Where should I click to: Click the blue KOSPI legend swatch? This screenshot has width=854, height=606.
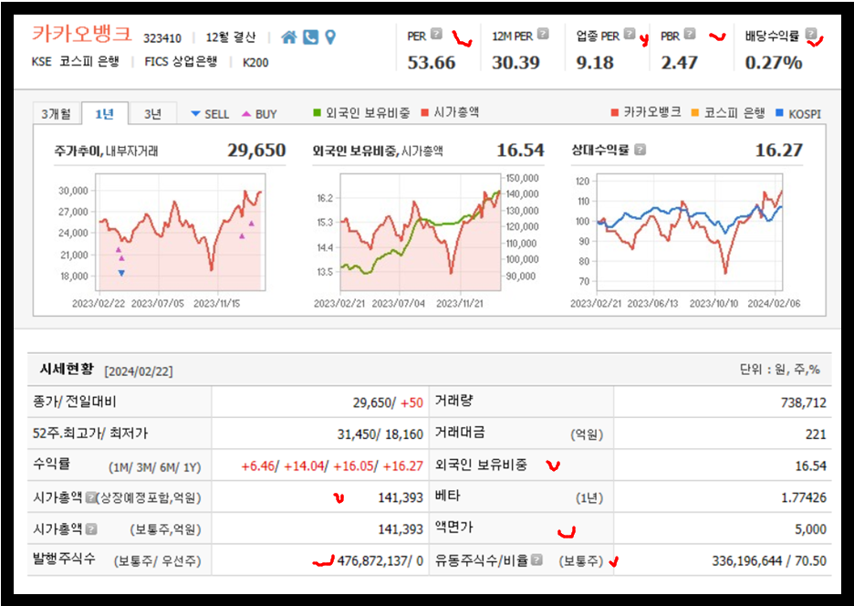pos(779,113)
